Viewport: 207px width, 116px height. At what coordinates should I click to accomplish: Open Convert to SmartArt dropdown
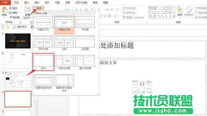[x=134, y=17]
